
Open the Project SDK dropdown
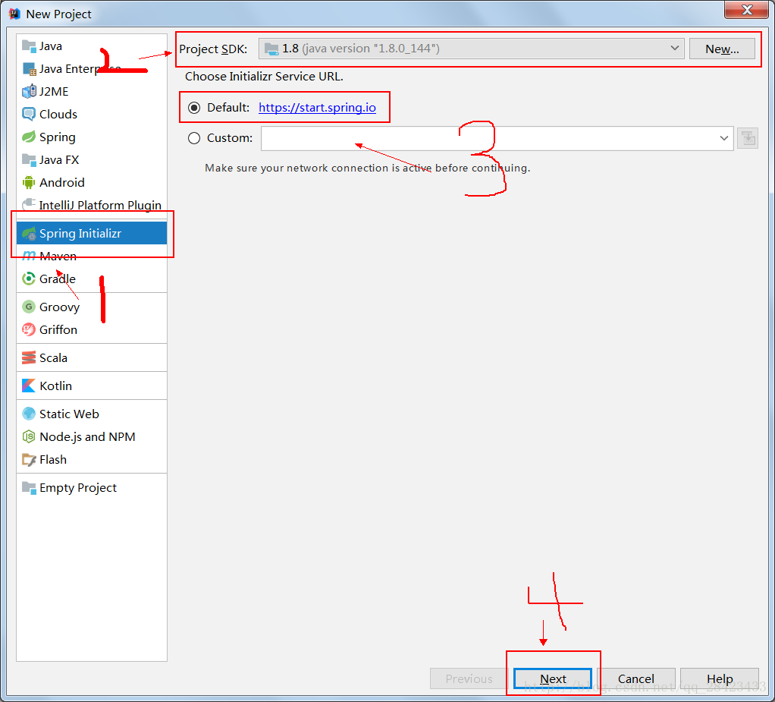[x=472, y=49]
